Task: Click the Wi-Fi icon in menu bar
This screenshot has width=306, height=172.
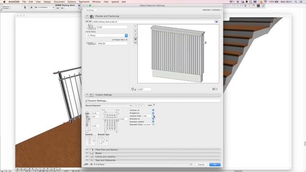Action: tap(265, 2)
